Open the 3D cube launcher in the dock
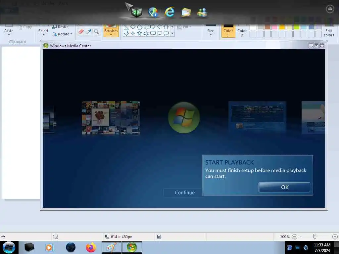 (137, 12)
